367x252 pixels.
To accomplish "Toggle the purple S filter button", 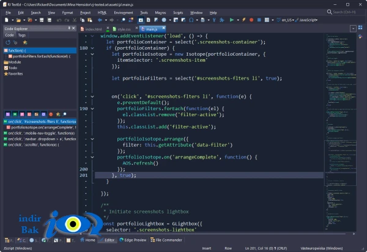I will [8, 114].
